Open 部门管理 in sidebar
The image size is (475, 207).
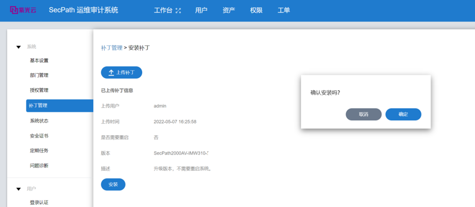click(x=39, y=75)
